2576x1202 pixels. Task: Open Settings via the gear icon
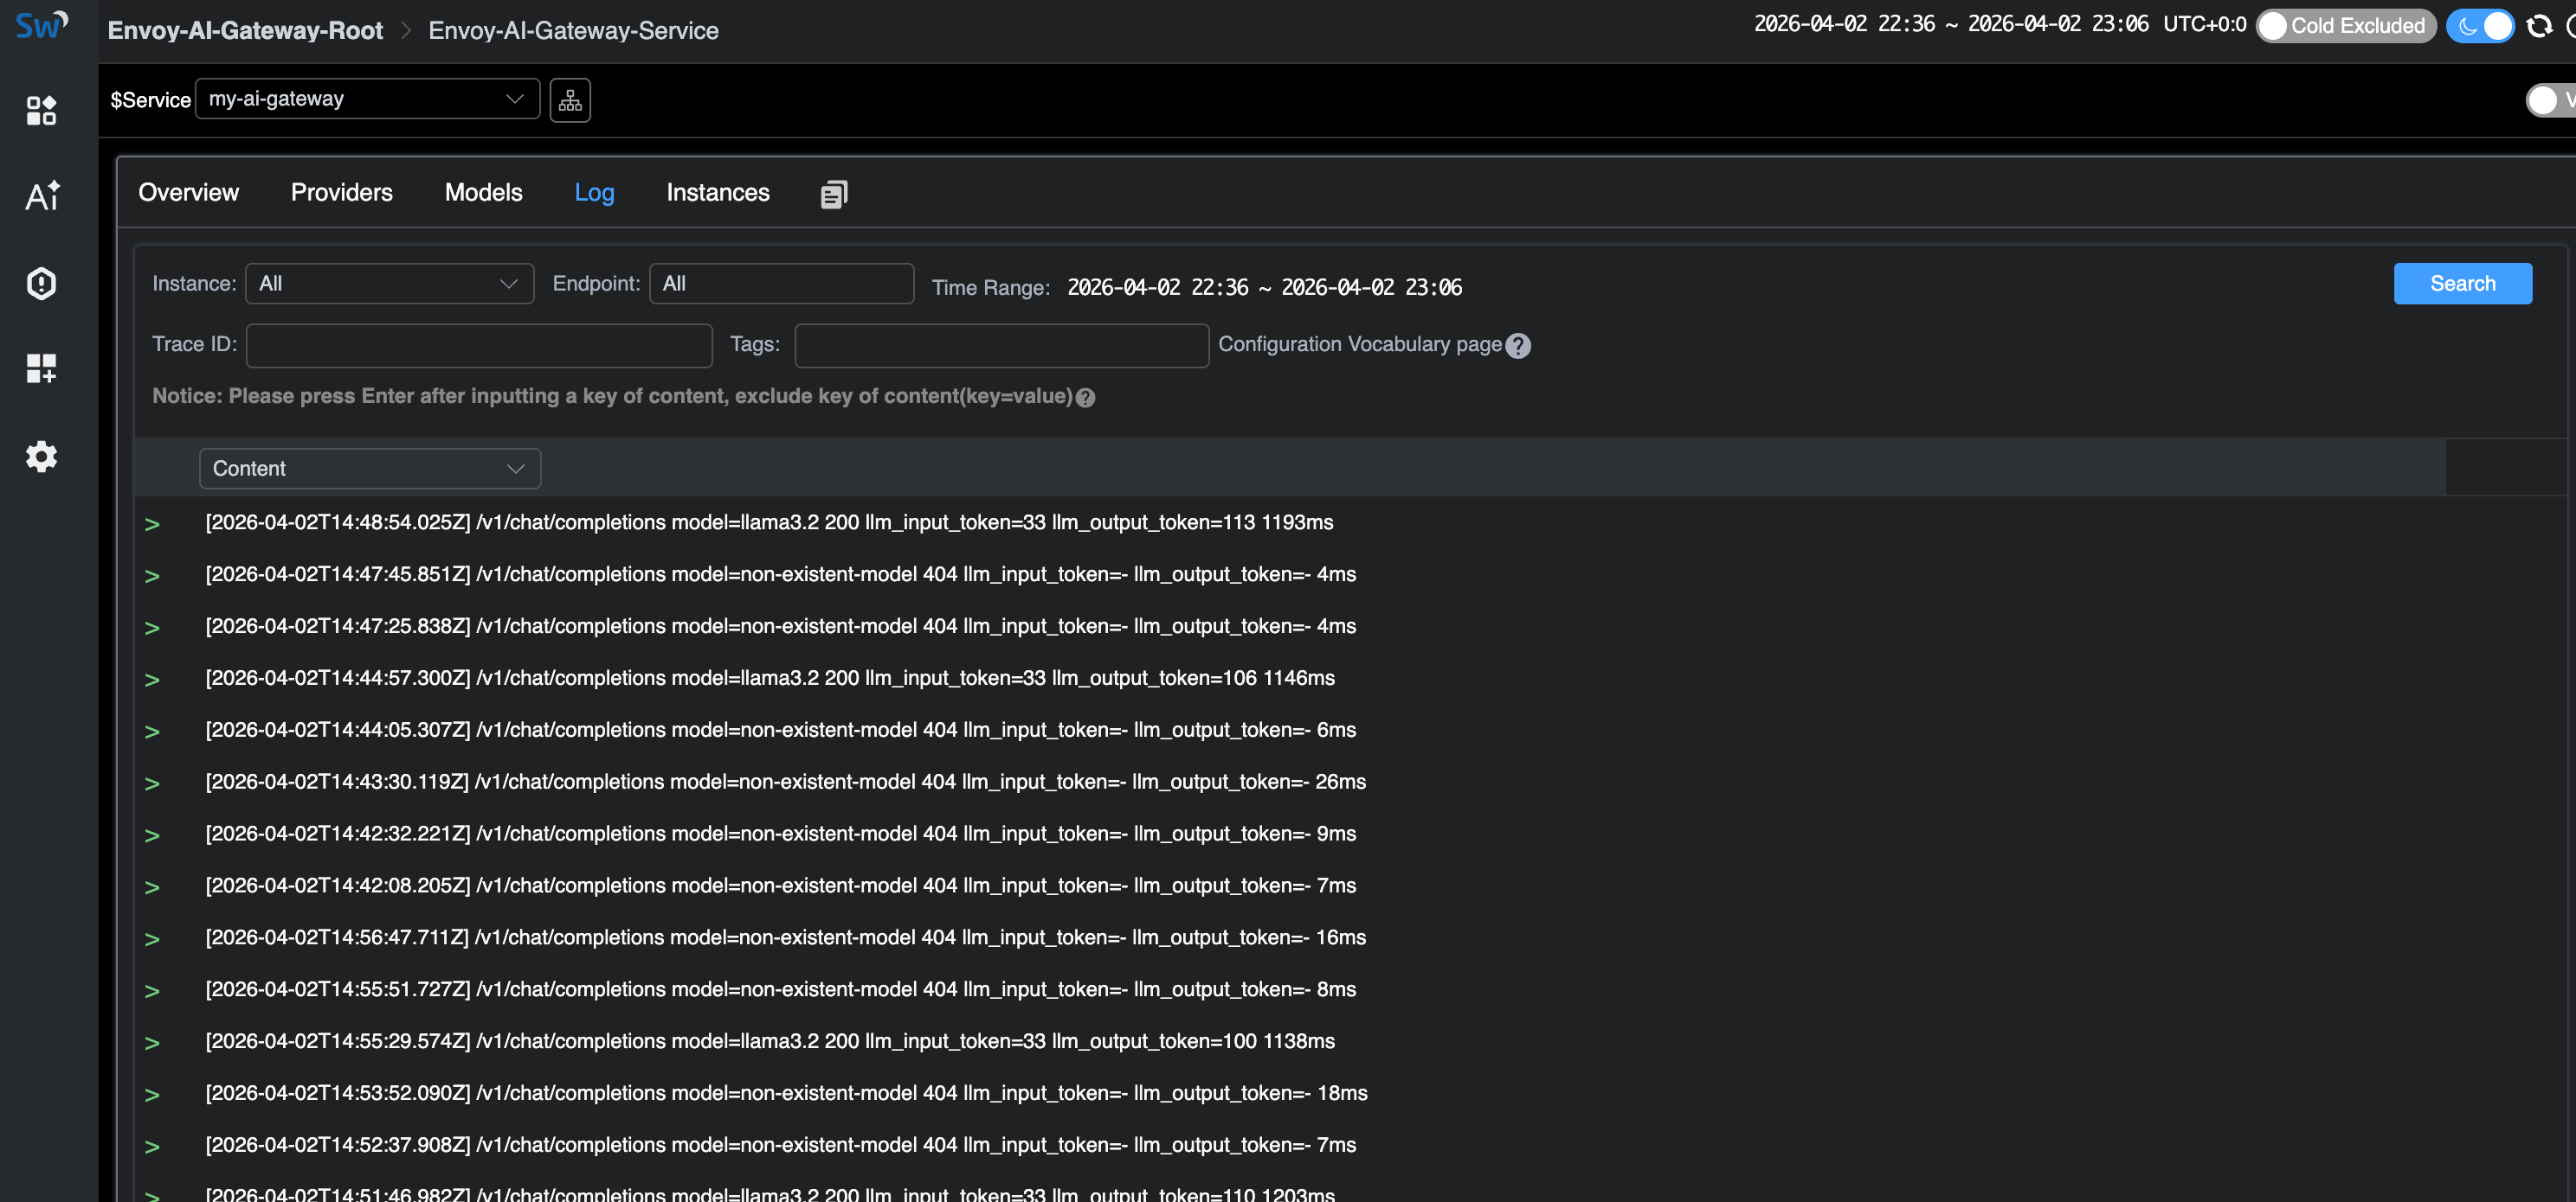point(41,456)
